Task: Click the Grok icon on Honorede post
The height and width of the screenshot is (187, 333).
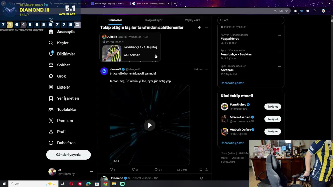Action: [201, 178]
